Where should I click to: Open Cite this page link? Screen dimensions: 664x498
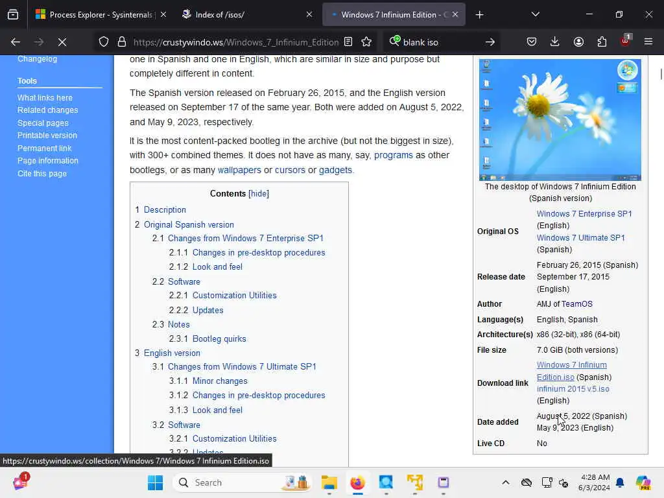click(x=42, y=174)
